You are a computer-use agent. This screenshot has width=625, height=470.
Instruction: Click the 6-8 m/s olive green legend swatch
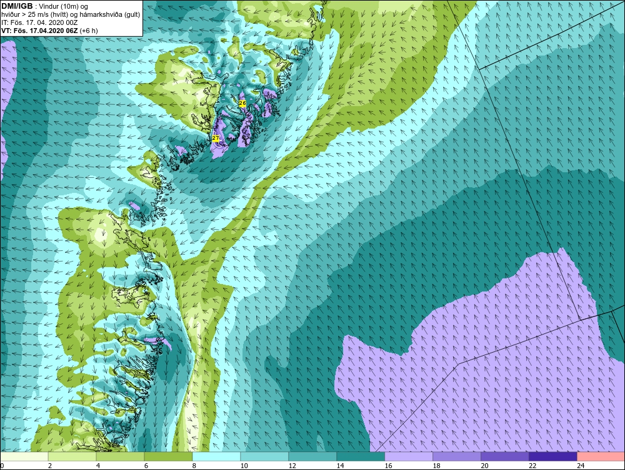168,456
